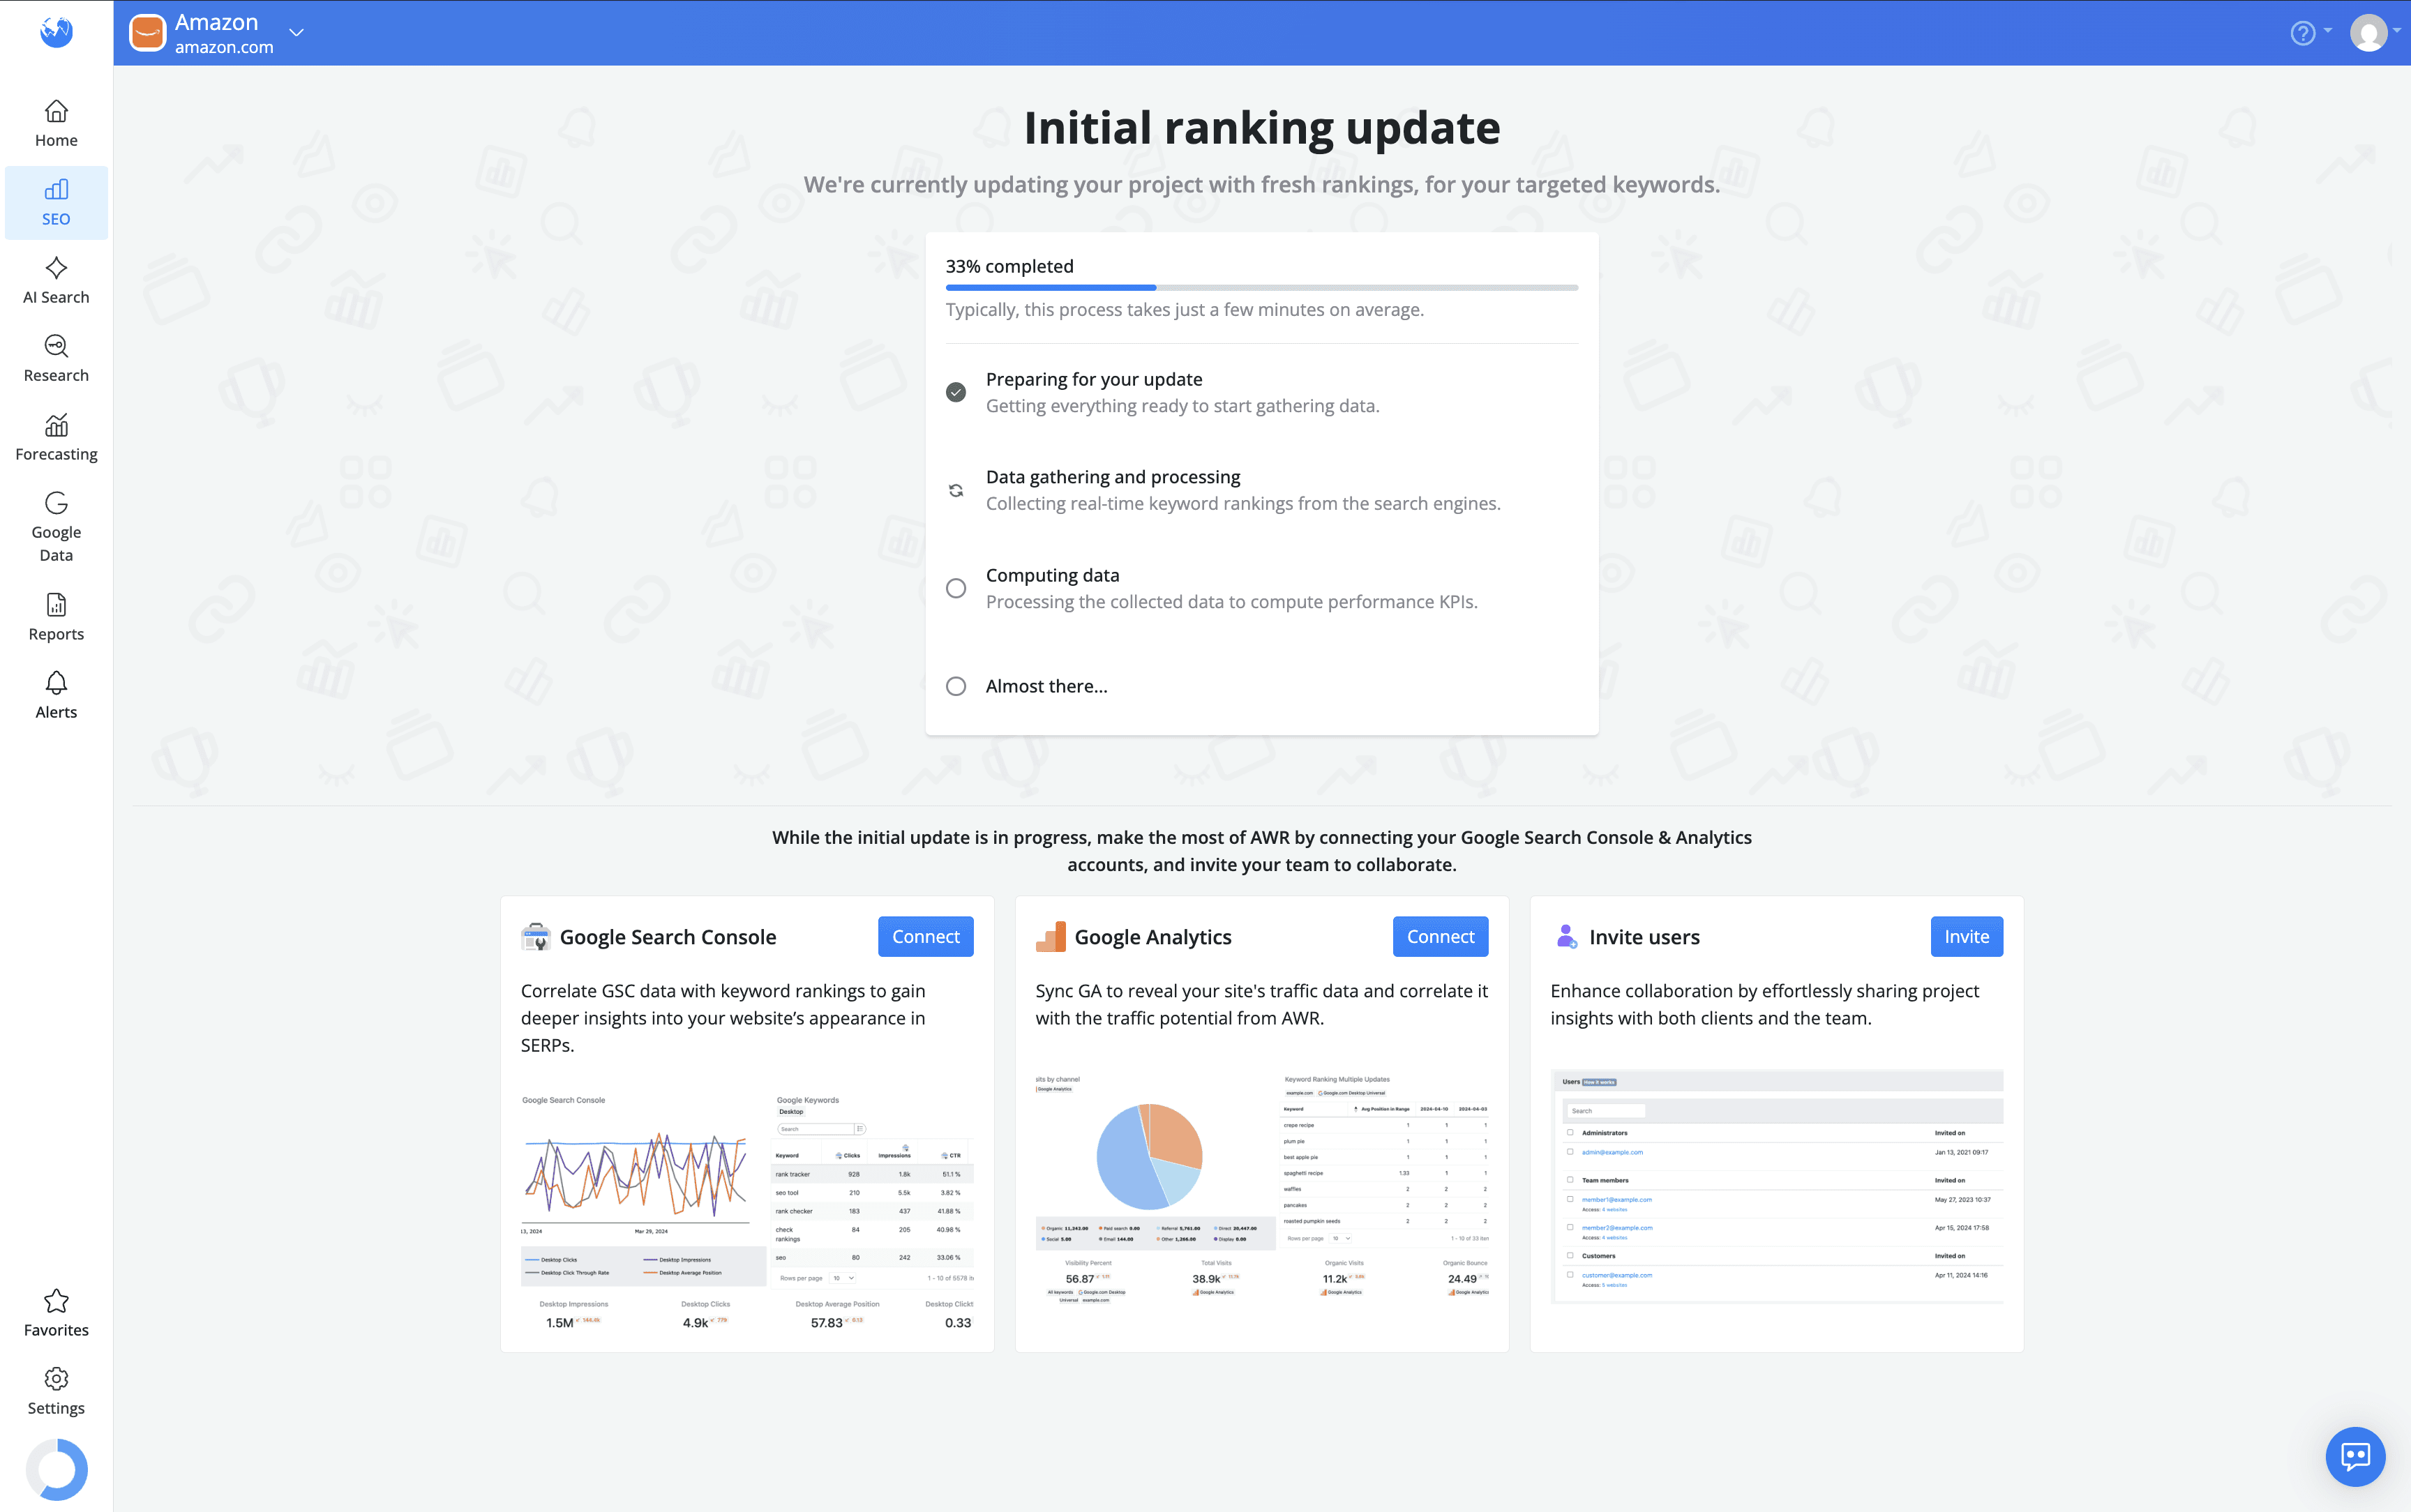Click the '33% completed' label
2411x1512 pixels.
1009,266
